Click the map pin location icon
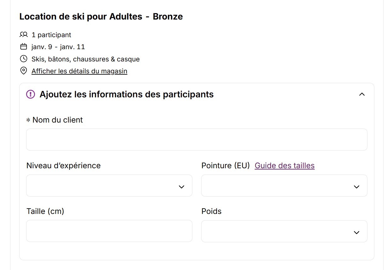392x270 pixels. pos(24,71)
